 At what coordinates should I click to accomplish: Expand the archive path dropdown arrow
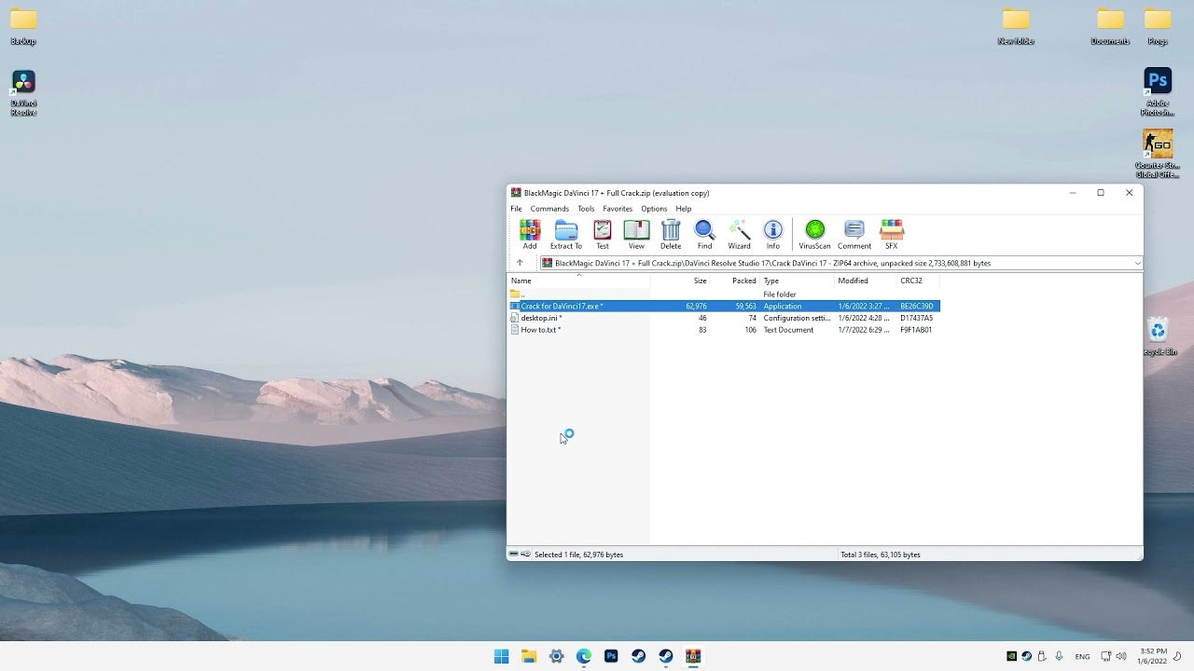coord(1137,263)
